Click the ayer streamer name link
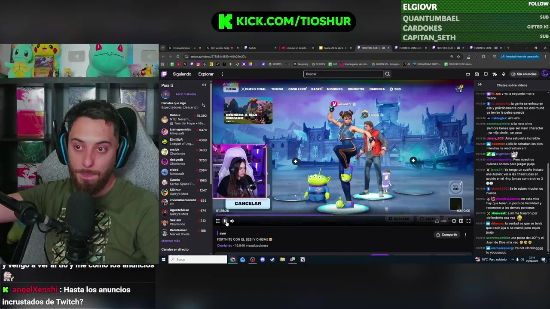The width and height of the screenshot is (550, 309). tap(223, 233)
